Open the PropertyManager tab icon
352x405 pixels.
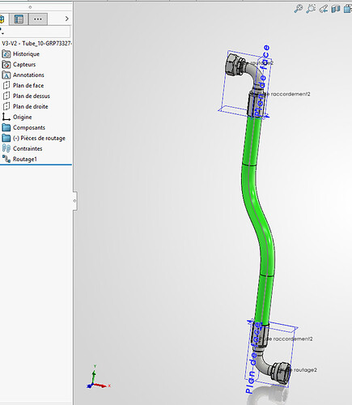pyautogui.click(x=19, y=19)
